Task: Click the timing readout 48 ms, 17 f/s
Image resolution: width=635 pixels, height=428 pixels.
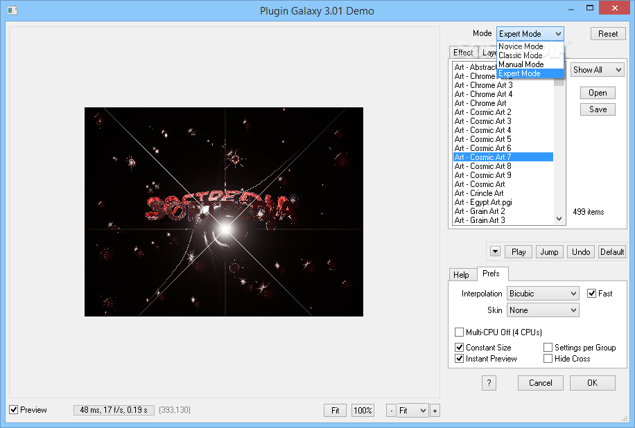Action: [x=114, y=410]
